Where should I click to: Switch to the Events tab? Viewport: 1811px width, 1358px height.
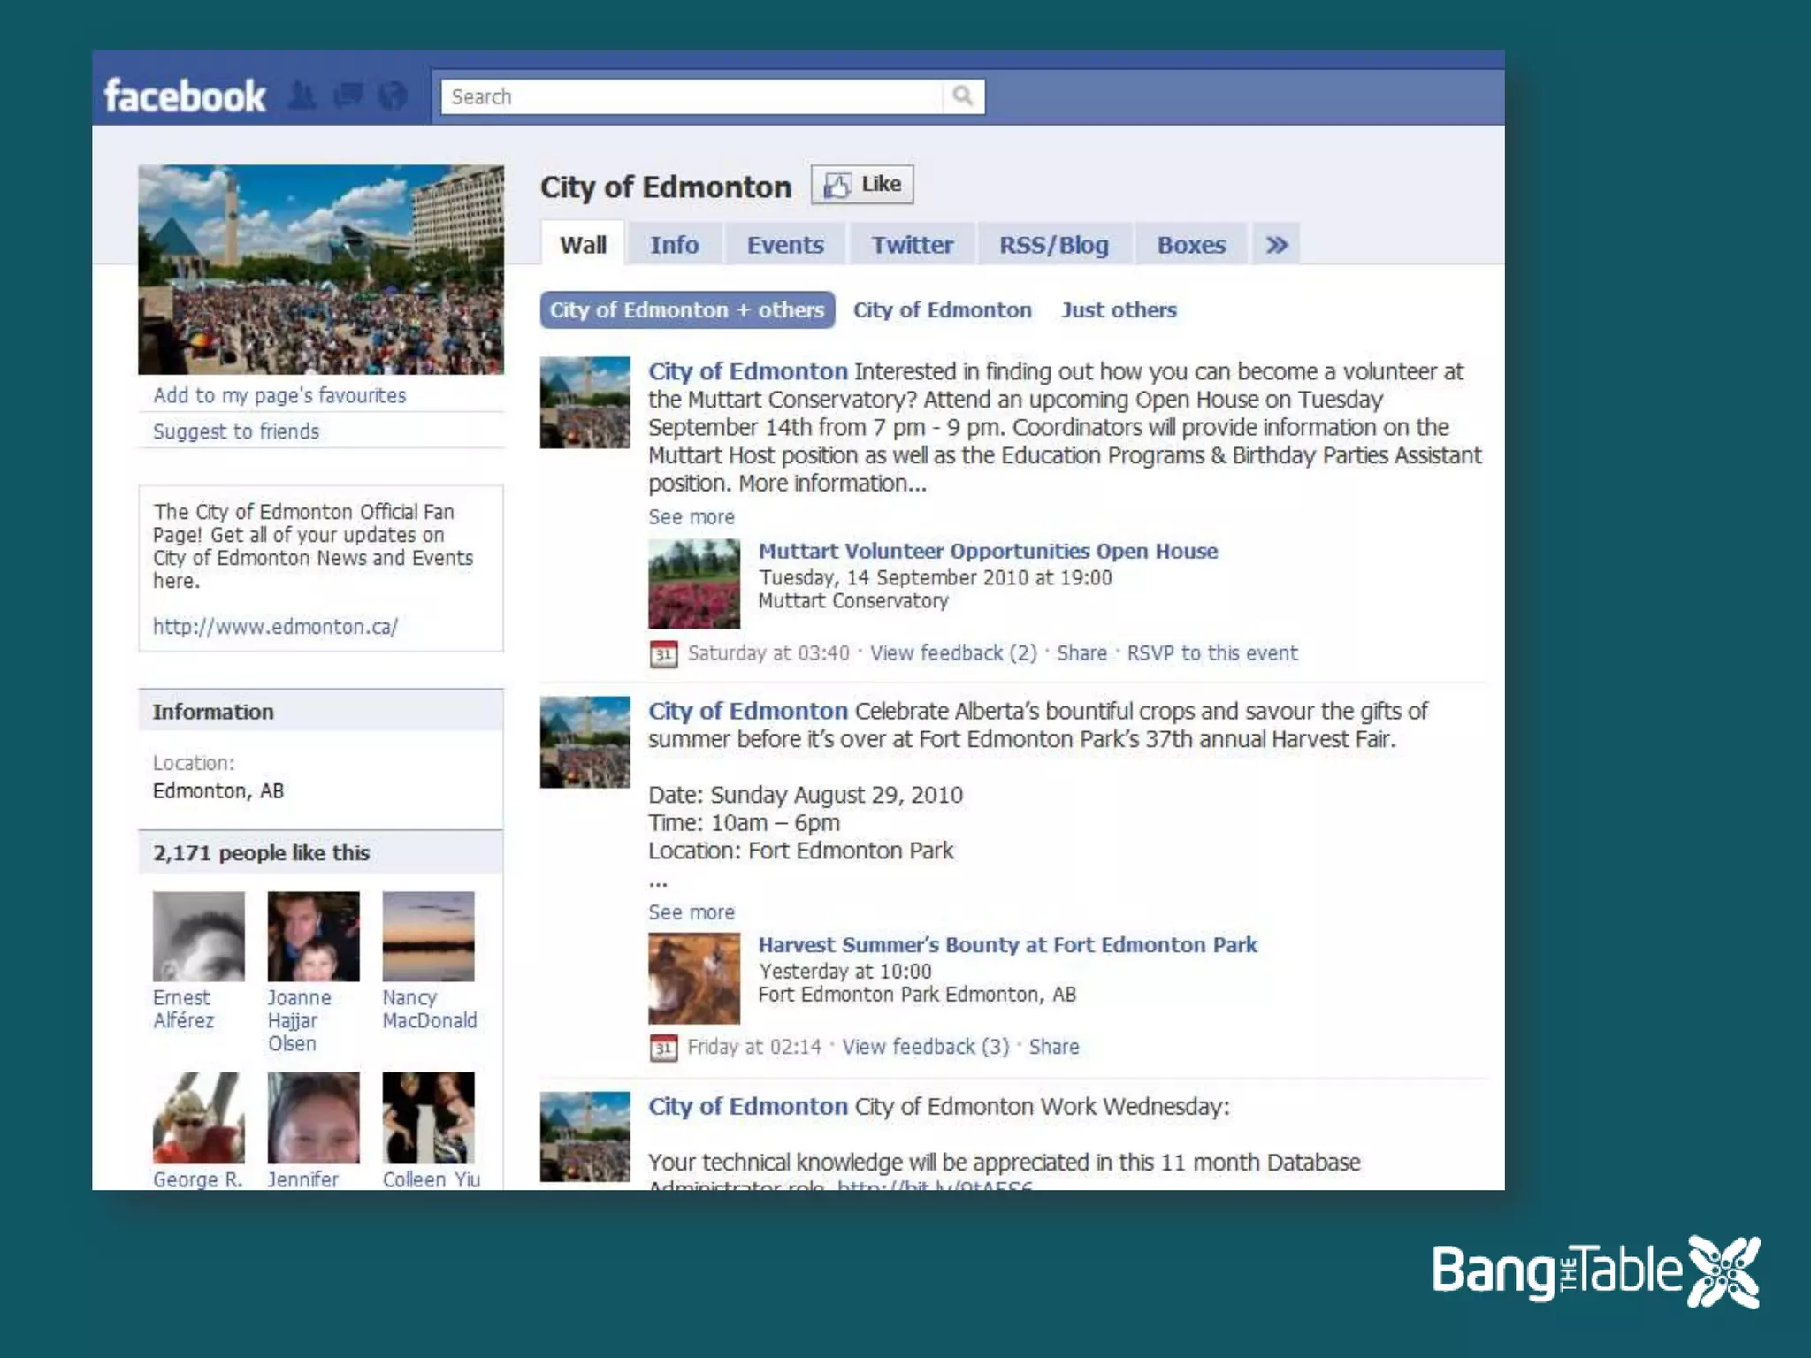click(x=785, y=245)
